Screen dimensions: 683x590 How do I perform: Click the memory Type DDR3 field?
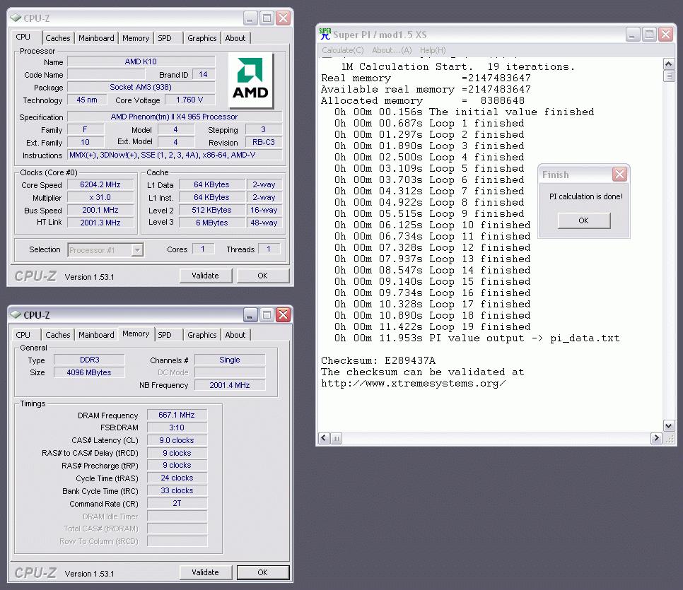point(89,360)
